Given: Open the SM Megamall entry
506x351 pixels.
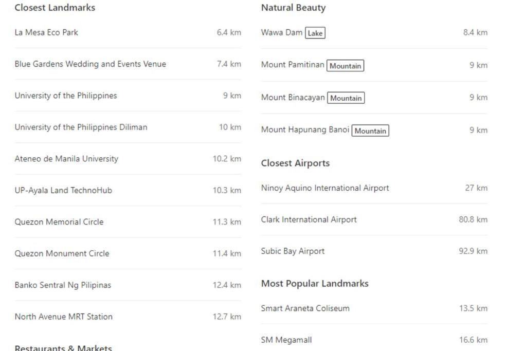Looking at the screenshot, I should [374, 340].
